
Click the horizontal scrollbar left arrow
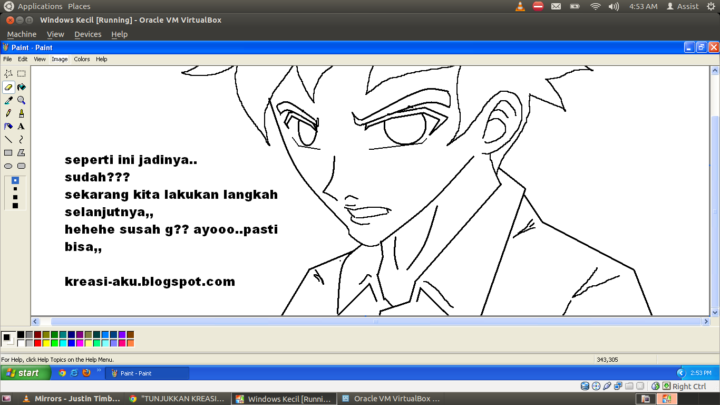(x=35, y=321)
